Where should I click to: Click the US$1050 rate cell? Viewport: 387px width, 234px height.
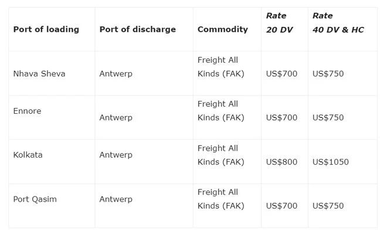click(x=331, y=162)
